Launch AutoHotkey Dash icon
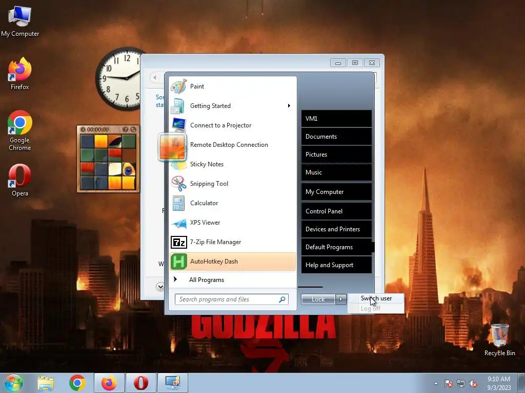Viewport: 525px width, 393px height. pos(178,261)
